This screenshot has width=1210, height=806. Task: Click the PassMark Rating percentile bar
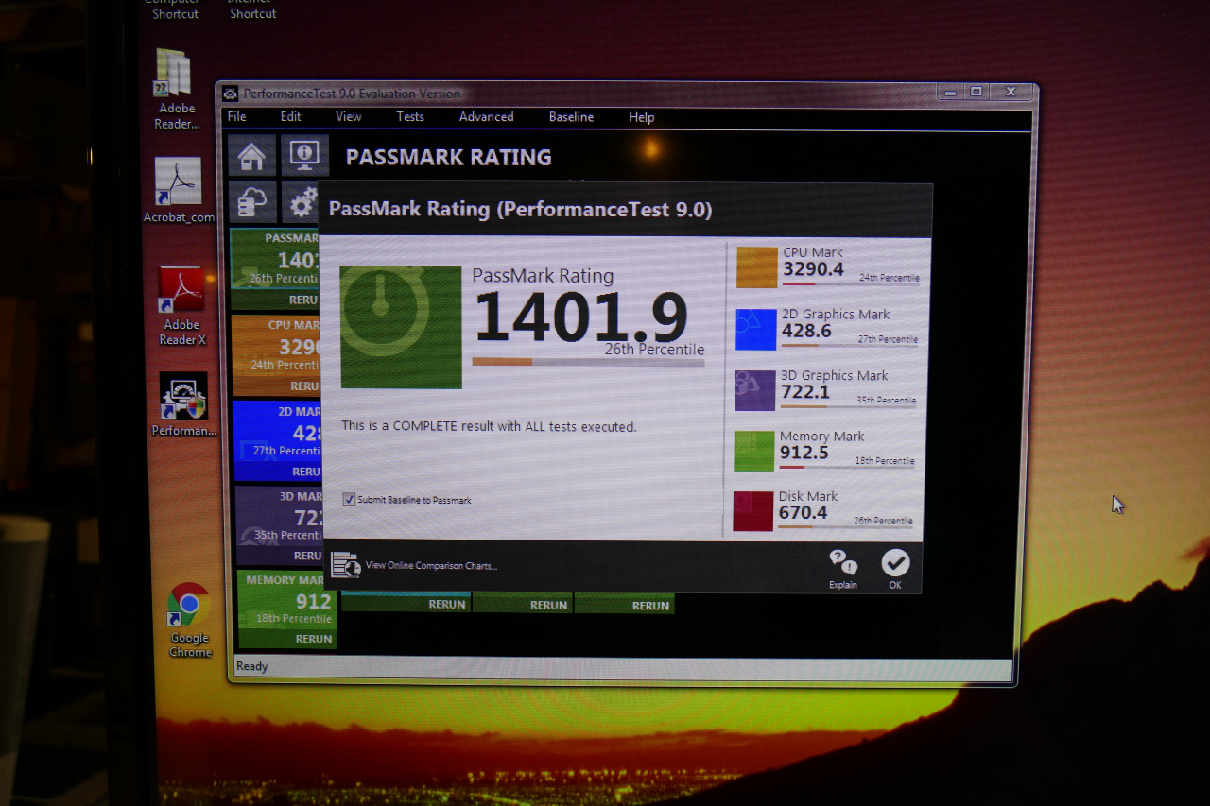coord(588,362)
